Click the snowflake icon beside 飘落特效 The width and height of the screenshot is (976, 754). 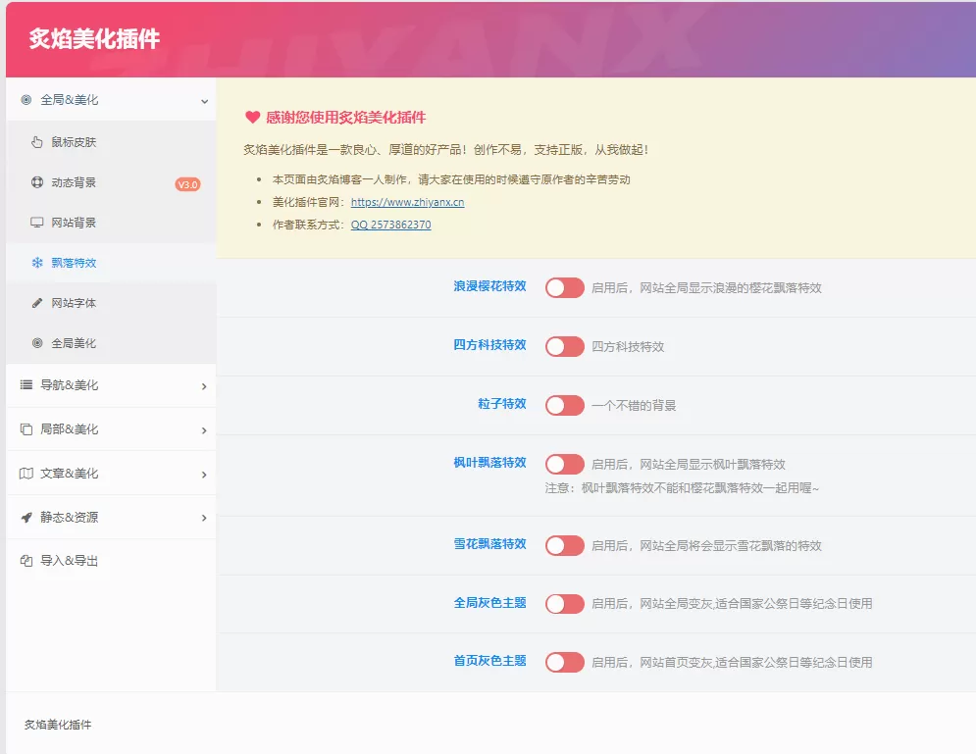coord(37,263)
